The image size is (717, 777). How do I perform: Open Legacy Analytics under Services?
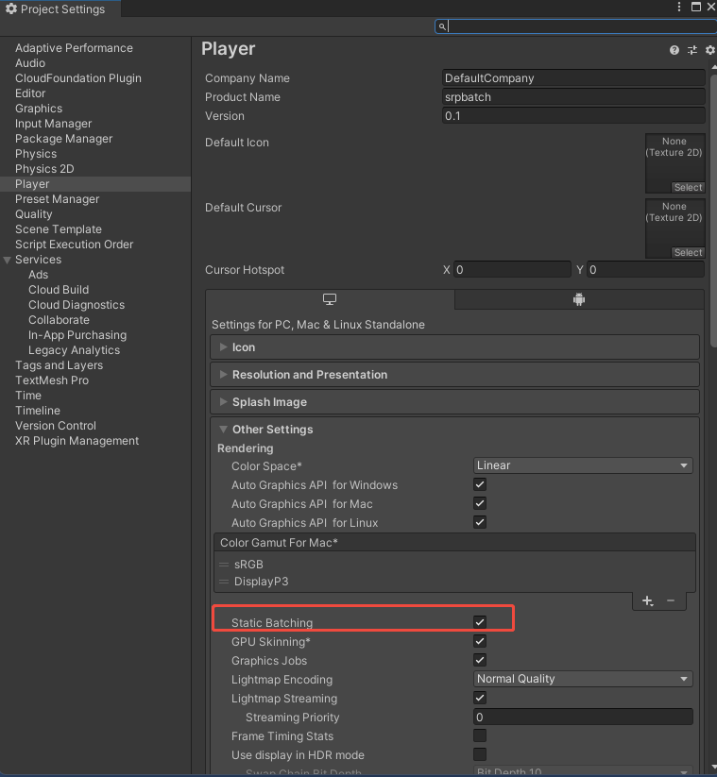pyautogui.click(x=75, y=350)
